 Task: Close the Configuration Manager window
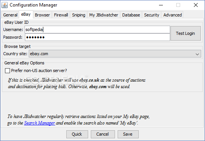196,5
